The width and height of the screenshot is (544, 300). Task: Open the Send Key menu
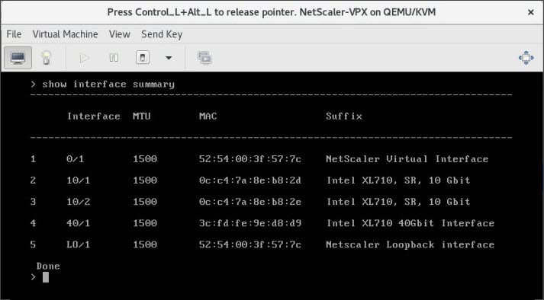click(162, 34)
